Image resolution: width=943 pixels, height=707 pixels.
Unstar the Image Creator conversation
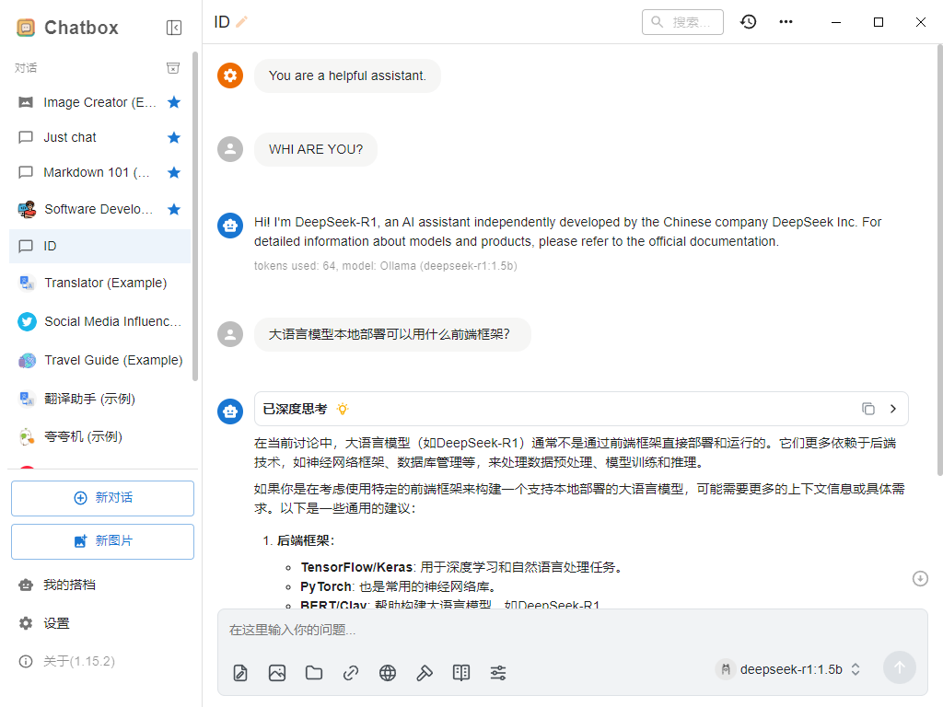pyautogui.click(x=174, y=102)
